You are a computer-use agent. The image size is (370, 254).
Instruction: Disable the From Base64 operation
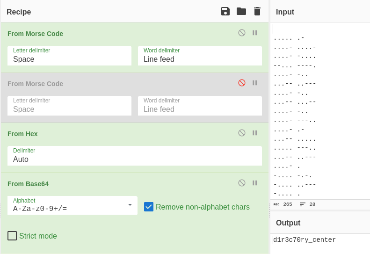coord(242,183)
